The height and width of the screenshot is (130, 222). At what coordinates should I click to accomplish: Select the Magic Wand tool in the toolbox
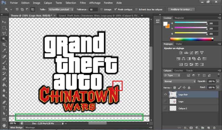tap(4, 39)
